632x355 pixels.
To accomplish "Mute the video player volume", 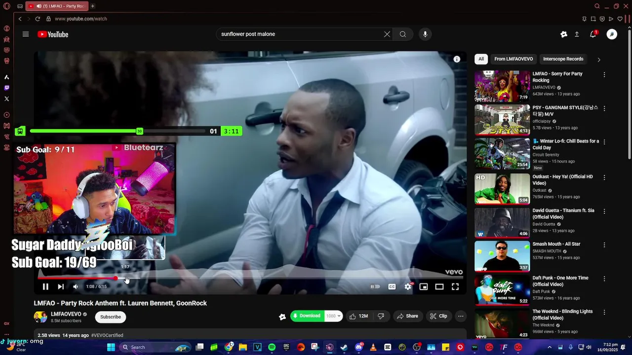I will 76,286.
